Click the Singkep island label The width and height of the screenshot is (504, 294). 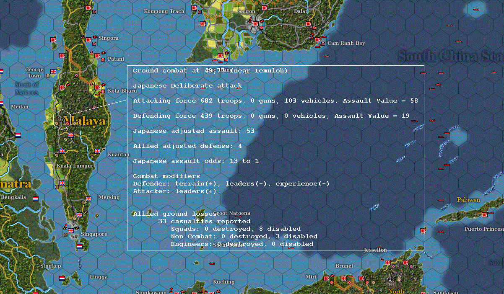[x=51, y=266]
